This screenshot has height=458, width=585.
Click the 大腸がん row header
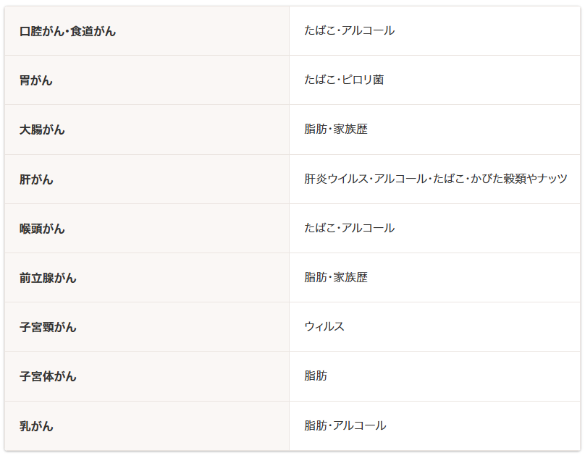[42, 130]
